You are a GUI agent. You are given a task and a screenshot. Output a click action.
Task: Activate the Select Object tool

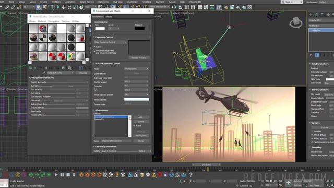pos(39,7)
